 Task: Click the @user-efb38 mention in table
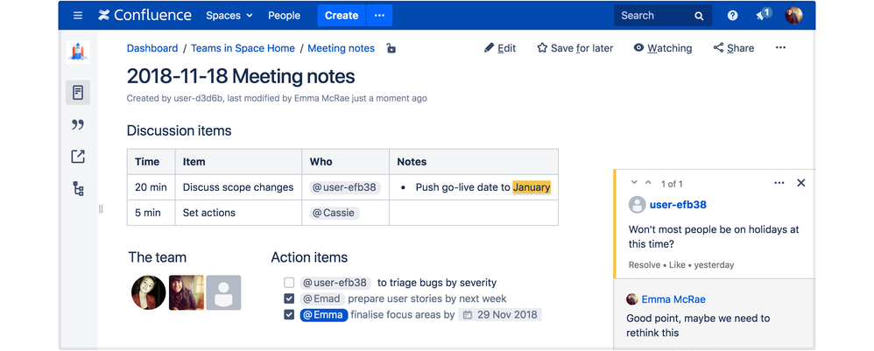[x=345, y=187]
